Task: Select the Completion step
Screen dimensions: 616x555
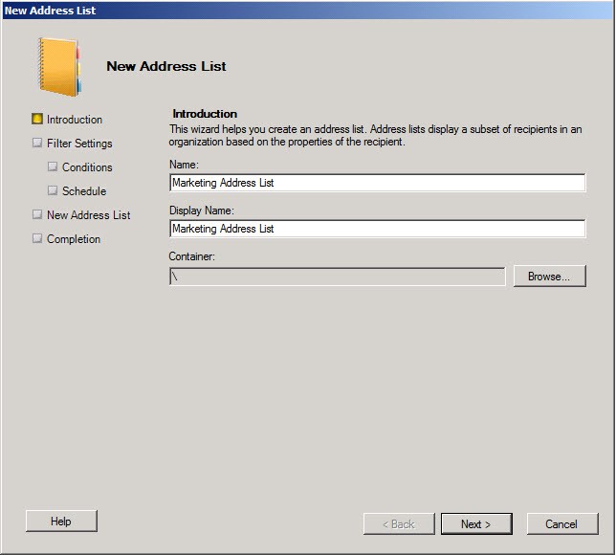Action: 74,239
